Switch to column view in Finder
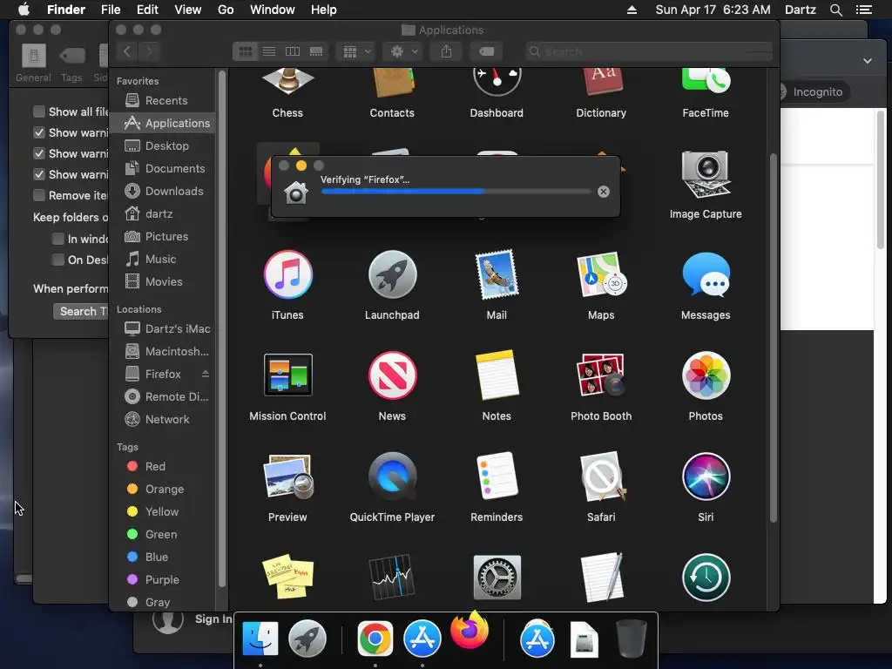 (x=293, y=51)
